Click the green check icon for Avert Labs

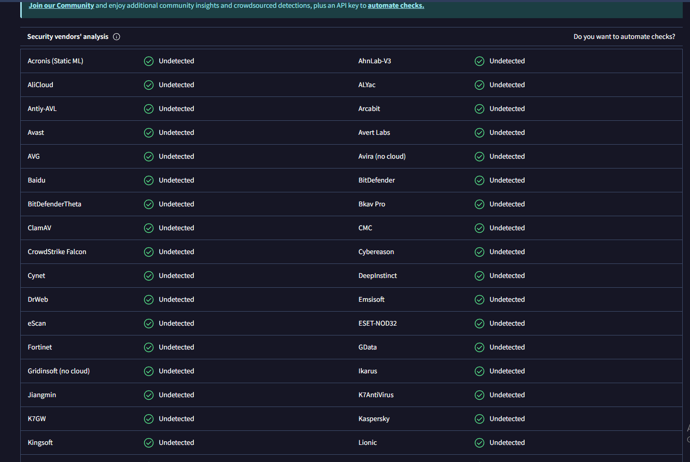point(480,133)
